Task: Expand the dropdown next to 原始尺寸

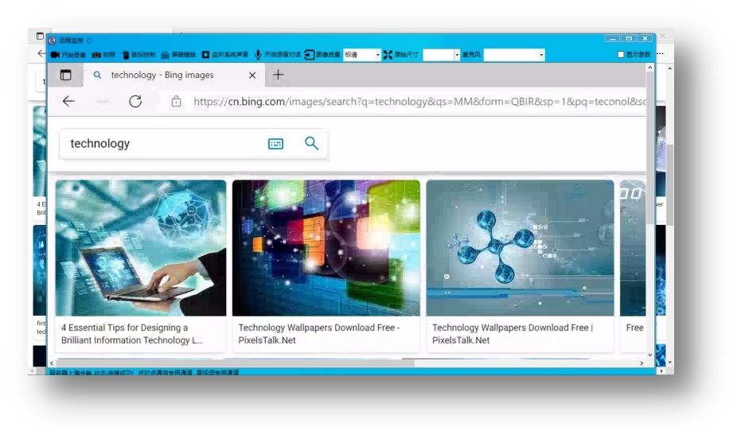Action: 457,55
